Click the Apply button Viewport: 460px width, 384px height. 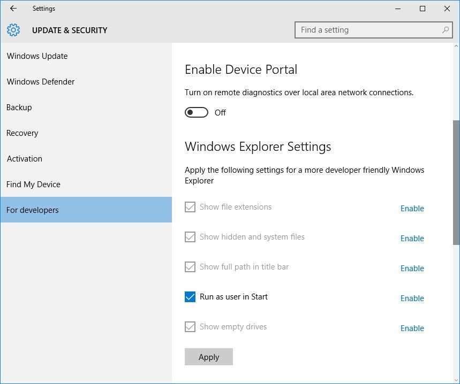(208, 357)
